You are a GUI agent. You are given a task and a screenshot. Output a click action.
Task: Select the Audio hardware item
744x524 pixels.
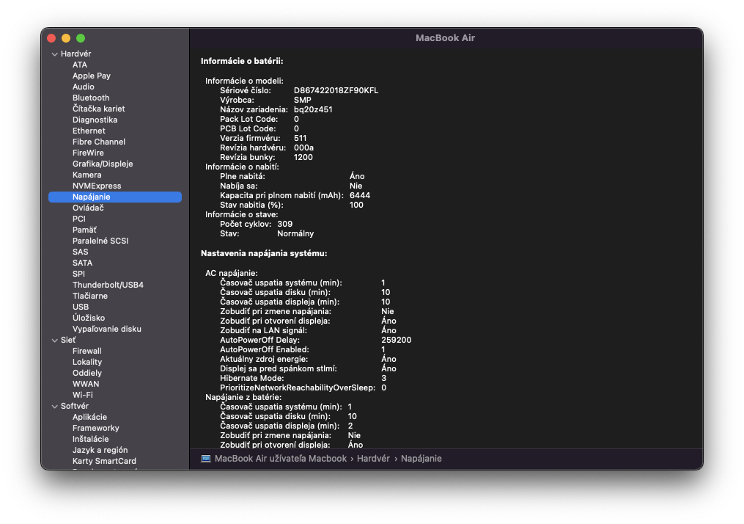coord(84,87)
